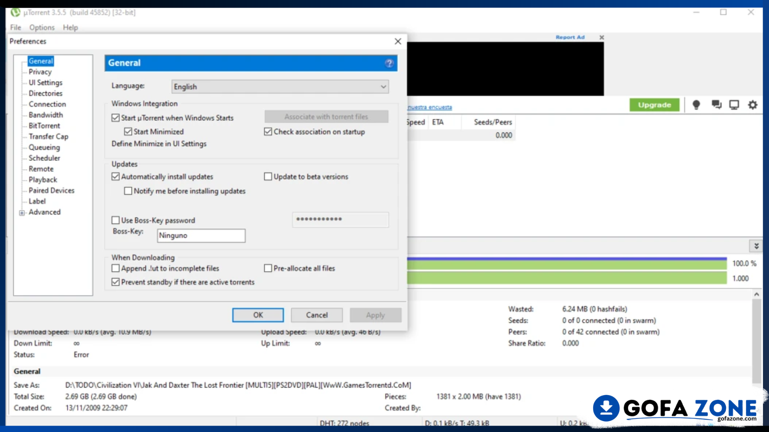
Task: Select Remote in preferences tree
Action: pyautogui.click(x=41, y=169)
